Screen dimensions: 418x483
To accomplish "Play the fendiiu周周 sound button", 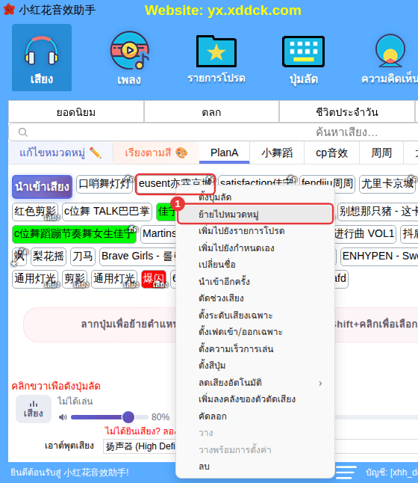I will point(327,184).
